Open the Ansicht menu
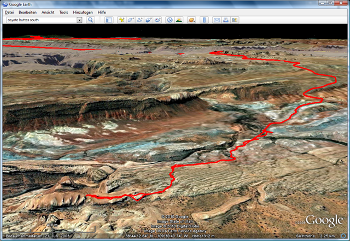350x241 pixels. click(48, 11)
